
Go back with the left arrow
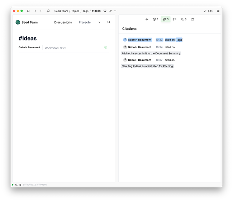pyautogui.click(x=35, y=11)
